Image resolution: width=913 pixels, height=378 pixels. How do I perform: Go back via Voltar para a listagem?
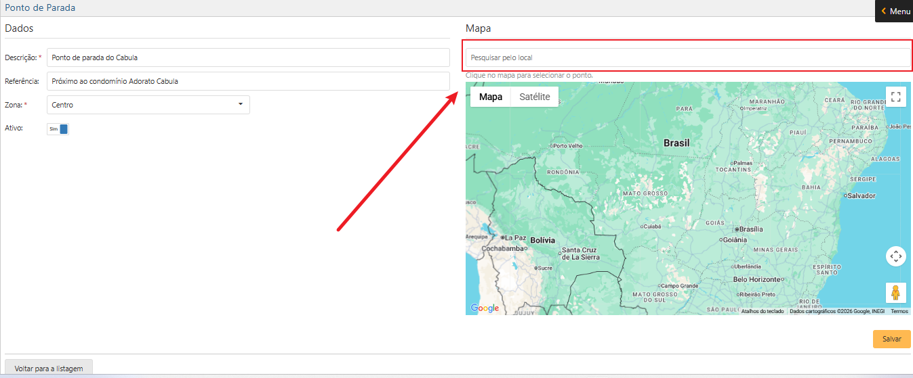coord(49,369)
